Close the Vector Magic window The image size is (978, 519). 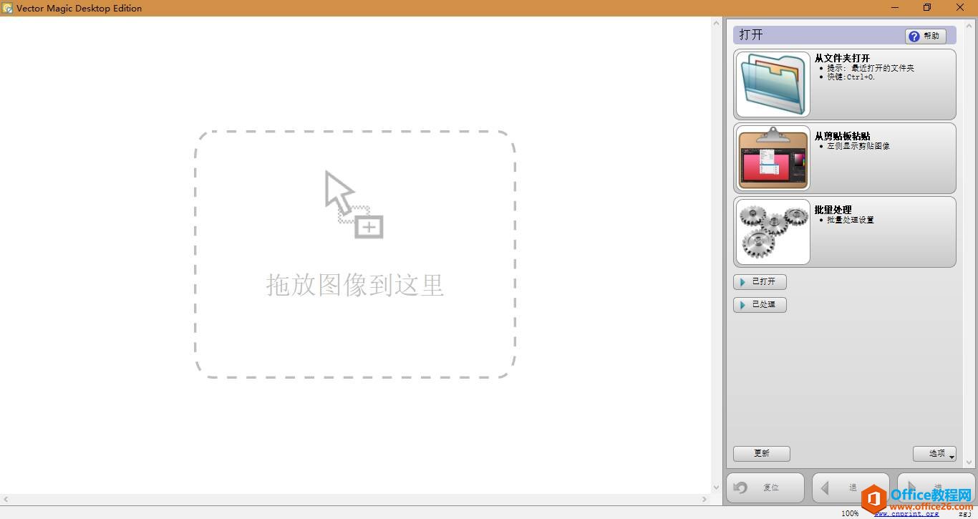(x=960, y=8)
